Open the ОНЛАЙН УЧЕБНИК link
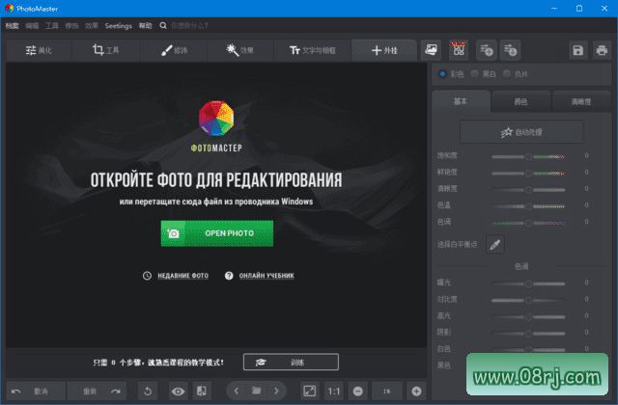Screen dimensions: 618x405 267,276
